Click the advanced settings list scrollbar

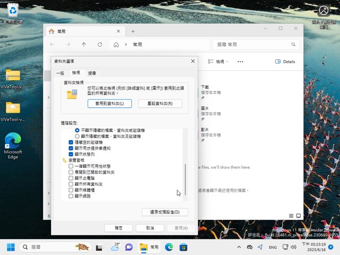click(x=185, y=181)
